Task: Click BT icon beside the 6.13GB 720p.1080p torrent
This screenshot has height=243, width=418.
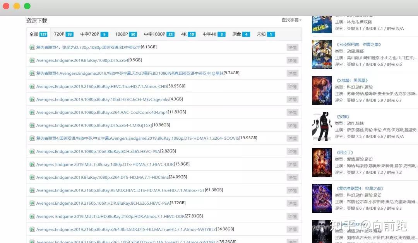Action: tap(32, 48)
